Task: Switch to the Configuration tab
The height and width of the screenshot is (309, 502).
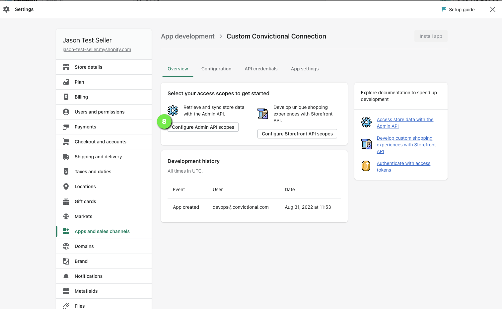Action: [x=216, y=69]
